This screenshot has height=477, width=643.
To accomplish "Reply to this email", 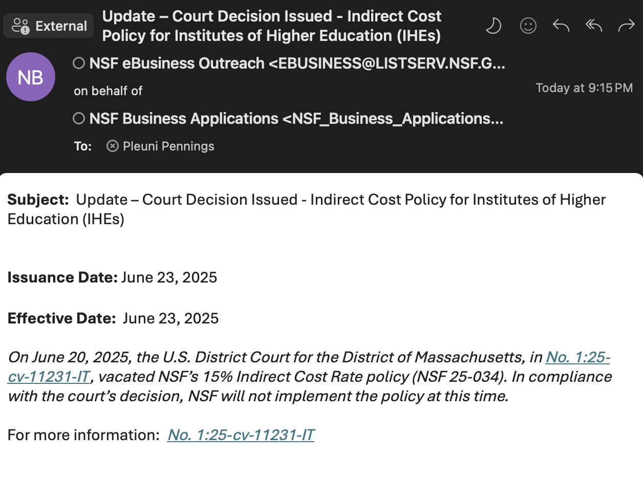I will pos(561,26).
